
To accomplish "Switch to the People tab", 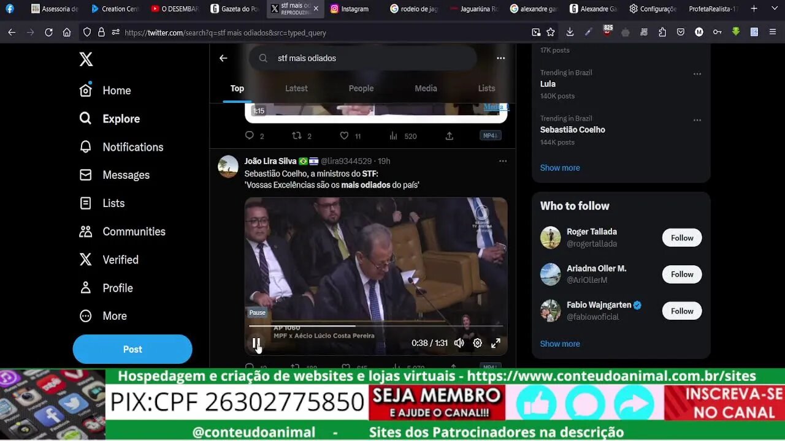I will [x=361, y=88].
